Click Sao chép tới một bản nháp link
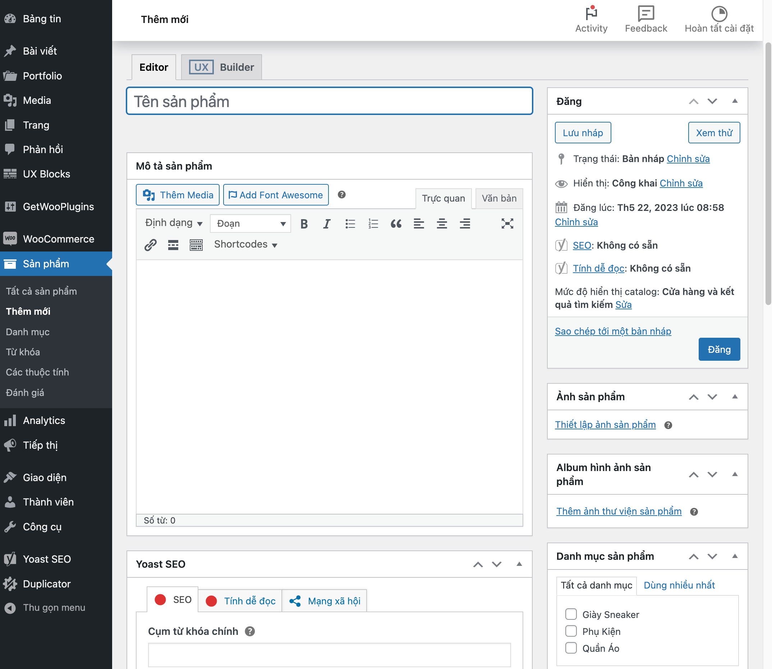The image size is (772, 669). click(613, 331)
